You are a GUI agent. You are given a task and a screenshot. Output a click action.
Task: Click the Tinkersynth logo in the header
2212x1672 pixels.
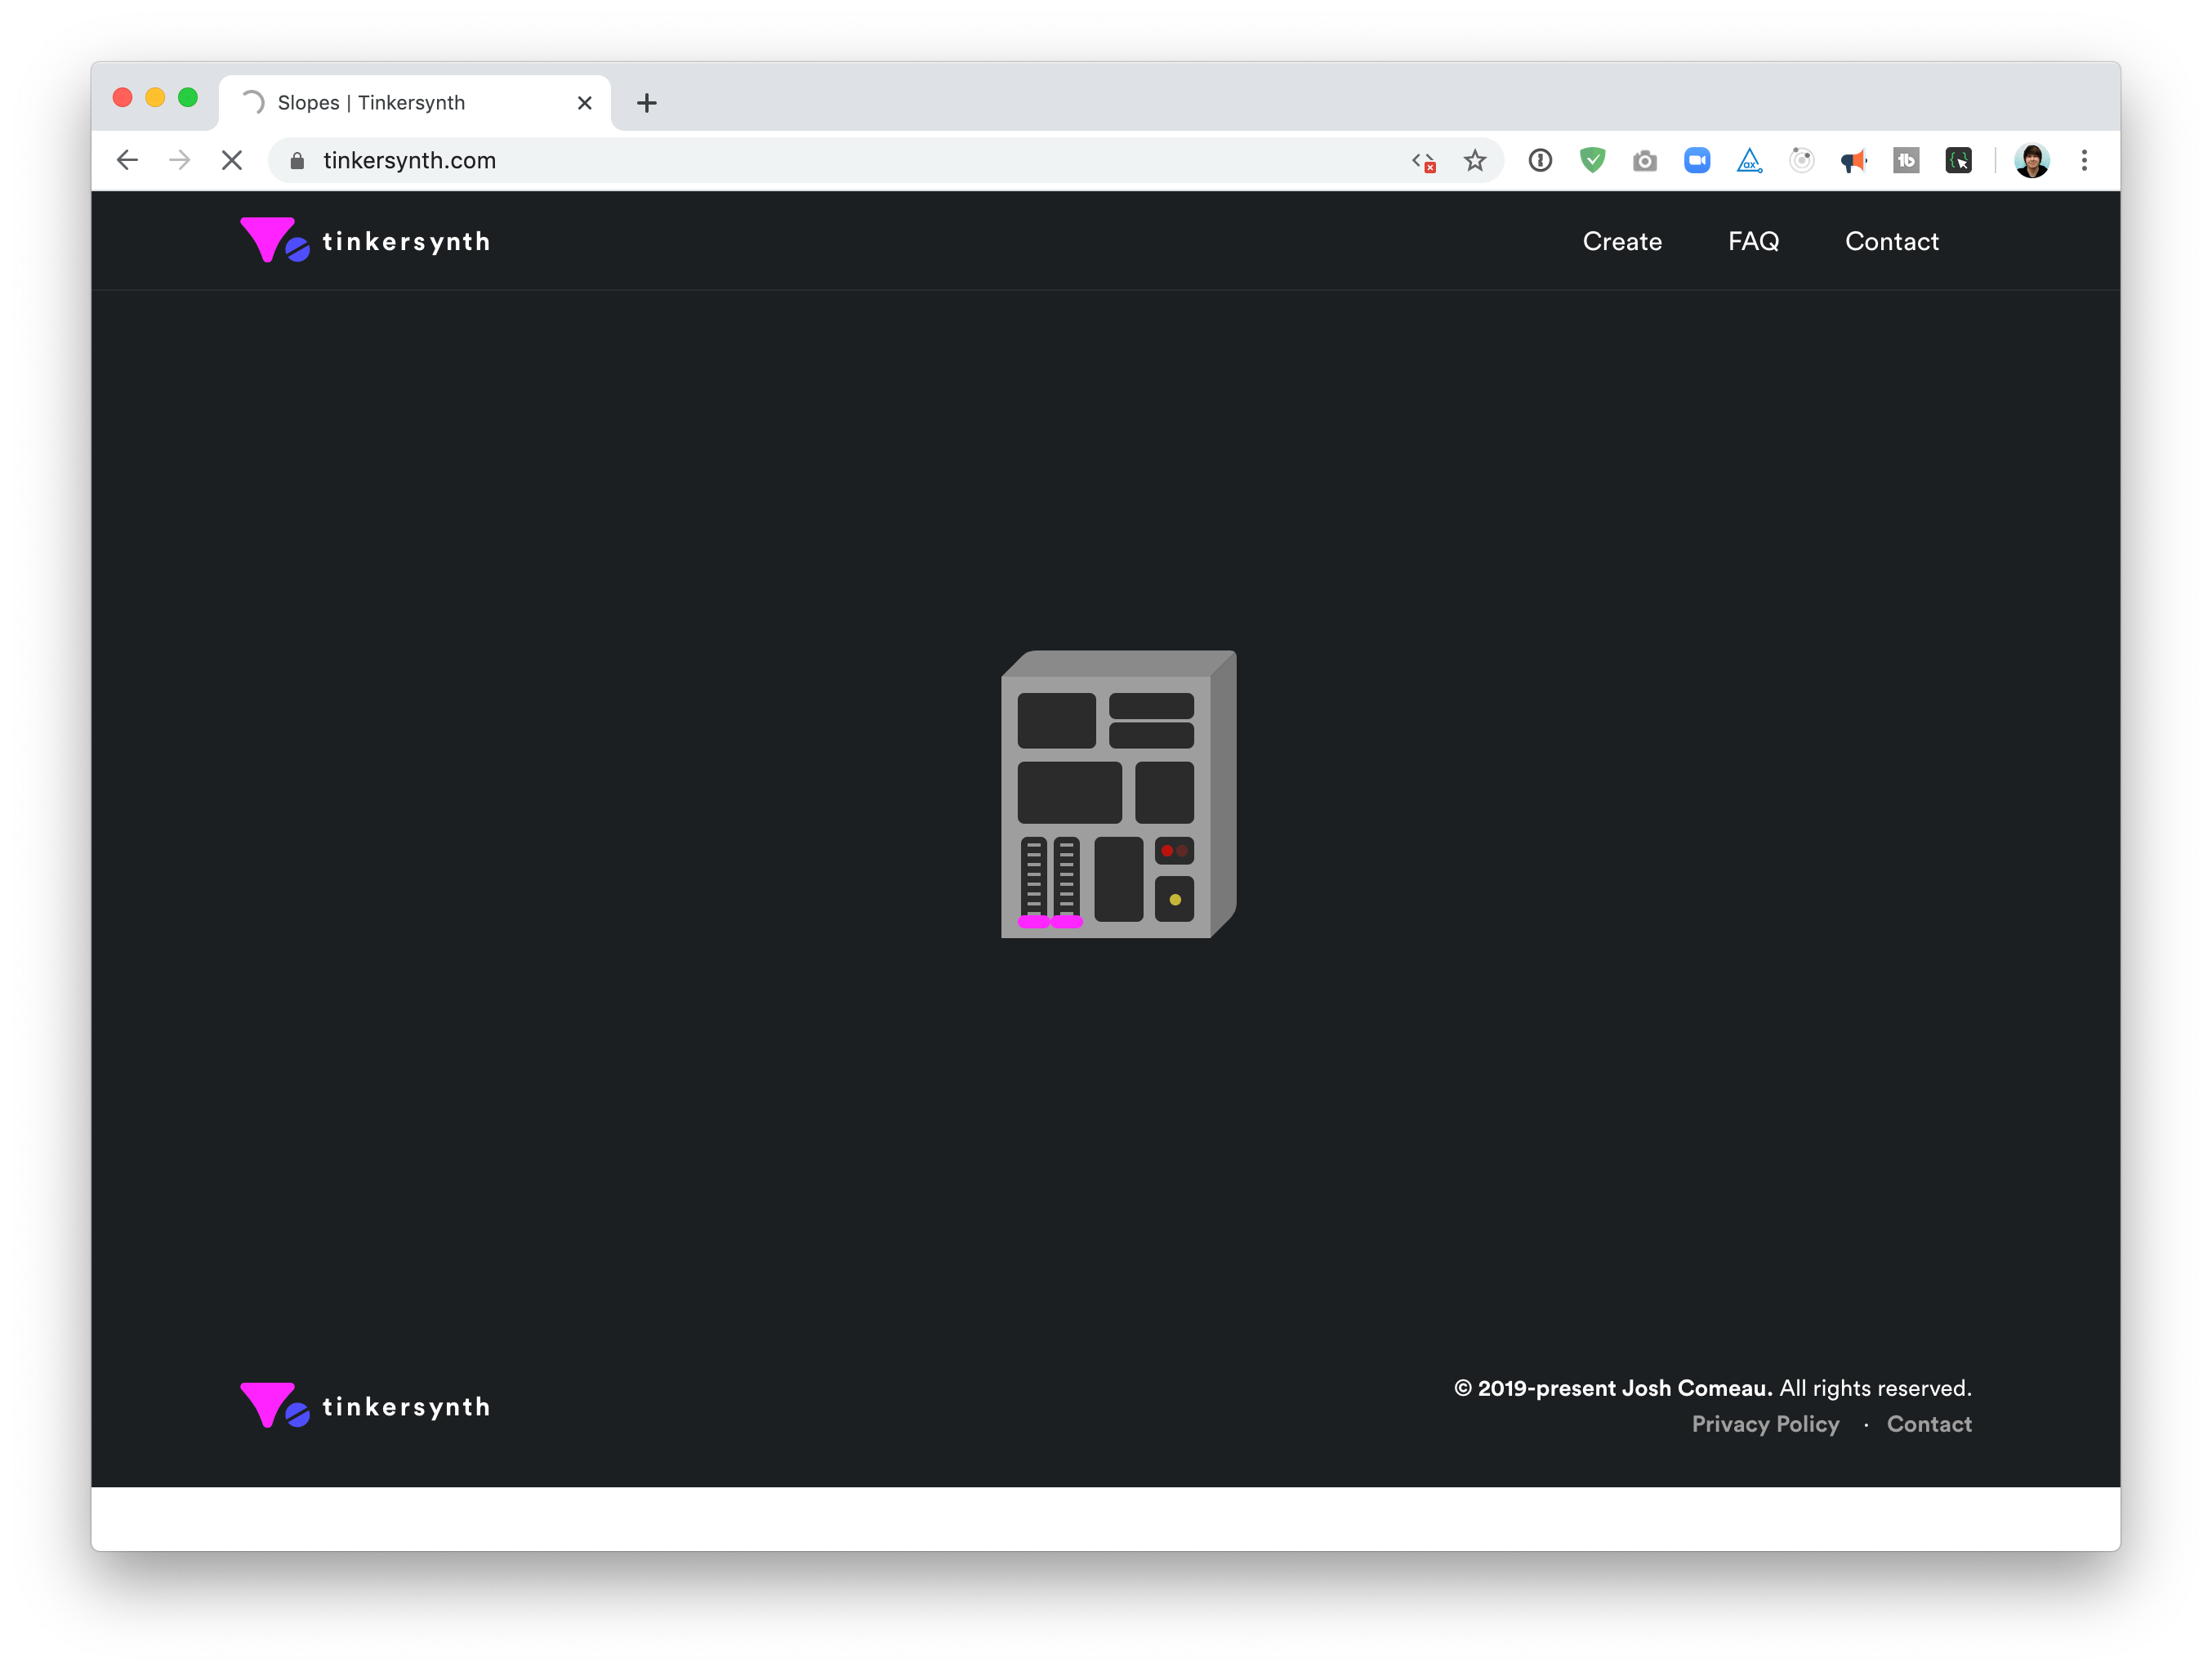(365, 241)
